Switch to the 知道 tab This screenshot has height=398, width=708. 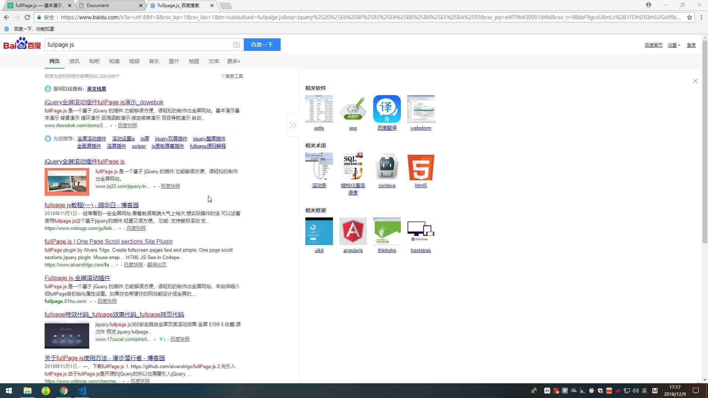(114, 61)
